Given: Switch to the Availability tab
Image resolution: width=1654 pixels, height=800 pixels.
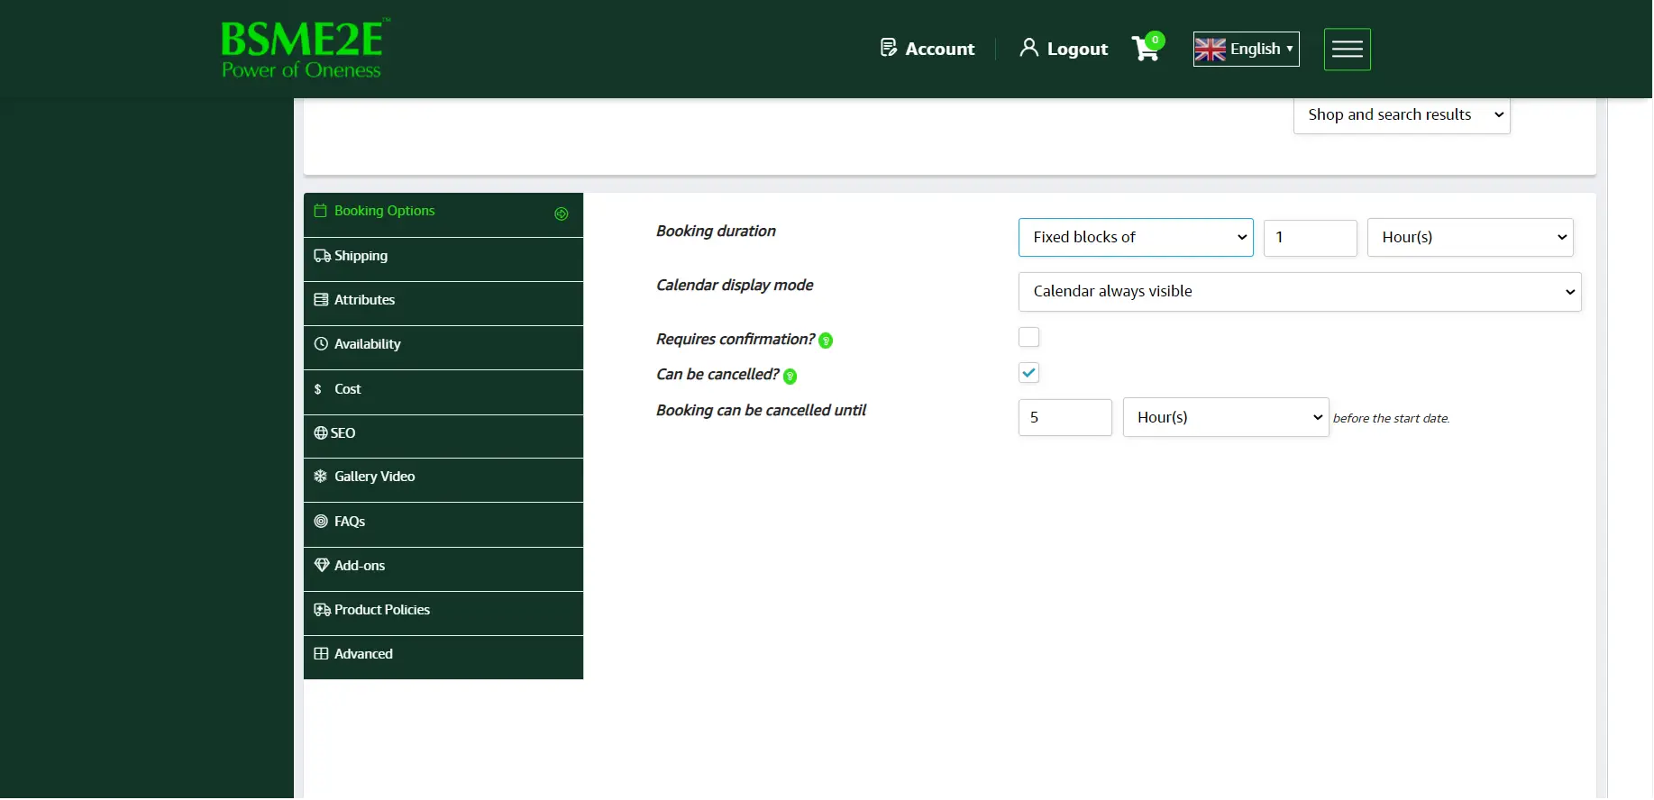Looking at the screenshot, I should [x=443, y=348].
